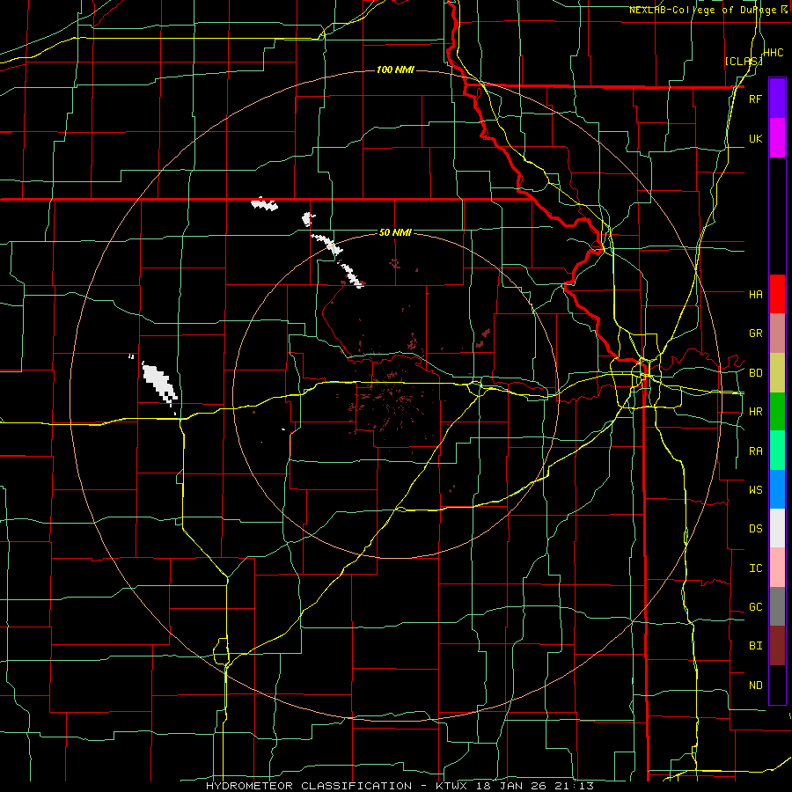Click the ND legend label
This screenshot has width=792, height=792.
pos(755,686)
